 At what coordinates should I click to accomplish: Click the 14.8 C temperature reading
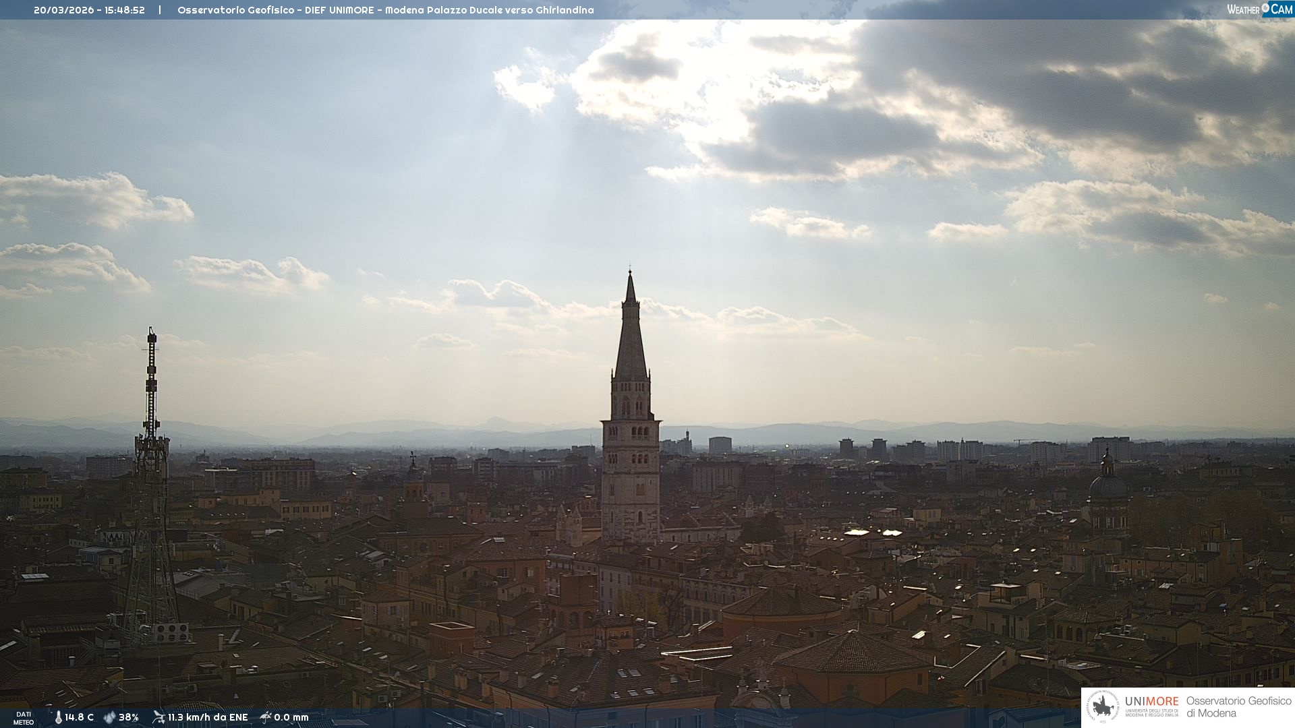(80, 718)
